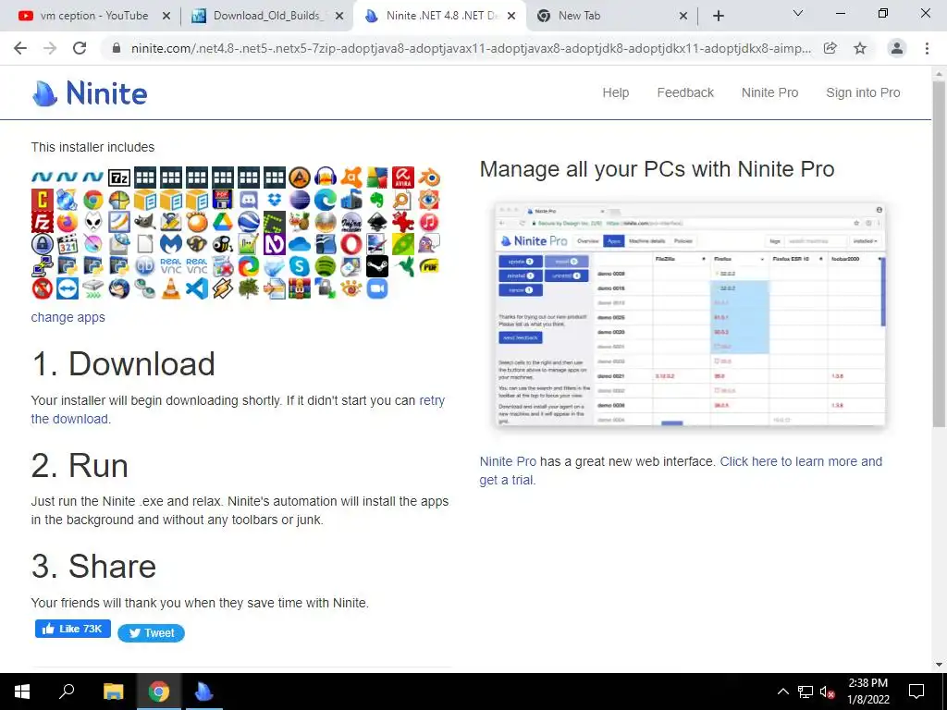Image resolution: width=947 pixels, height=710 pixels.
Task: Show hidden system tray icons
Action: (782, 692)
